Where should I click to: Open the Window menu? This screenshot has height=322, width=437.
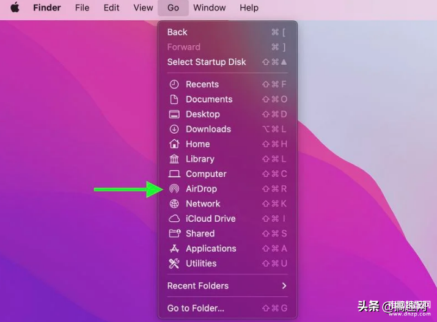209,8
